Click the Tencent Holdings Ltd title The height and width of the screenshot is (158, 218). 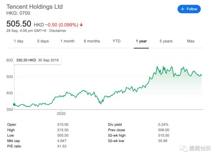(35, 7)
